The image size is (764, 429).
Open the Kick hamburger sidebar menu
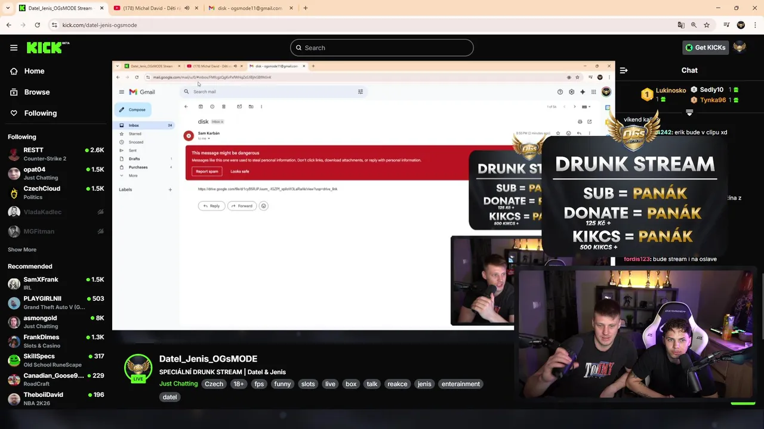(14, 48)
